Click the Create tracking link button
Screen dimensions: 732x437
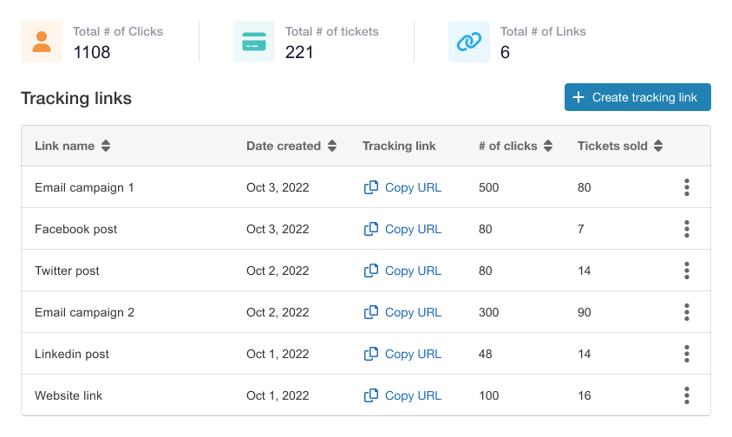click(x=637, y=98)
